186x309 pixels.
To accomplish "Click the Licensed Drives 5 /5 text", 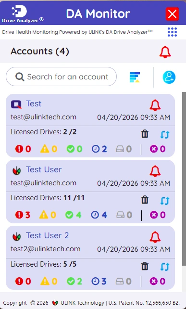I will pos(44,264).
